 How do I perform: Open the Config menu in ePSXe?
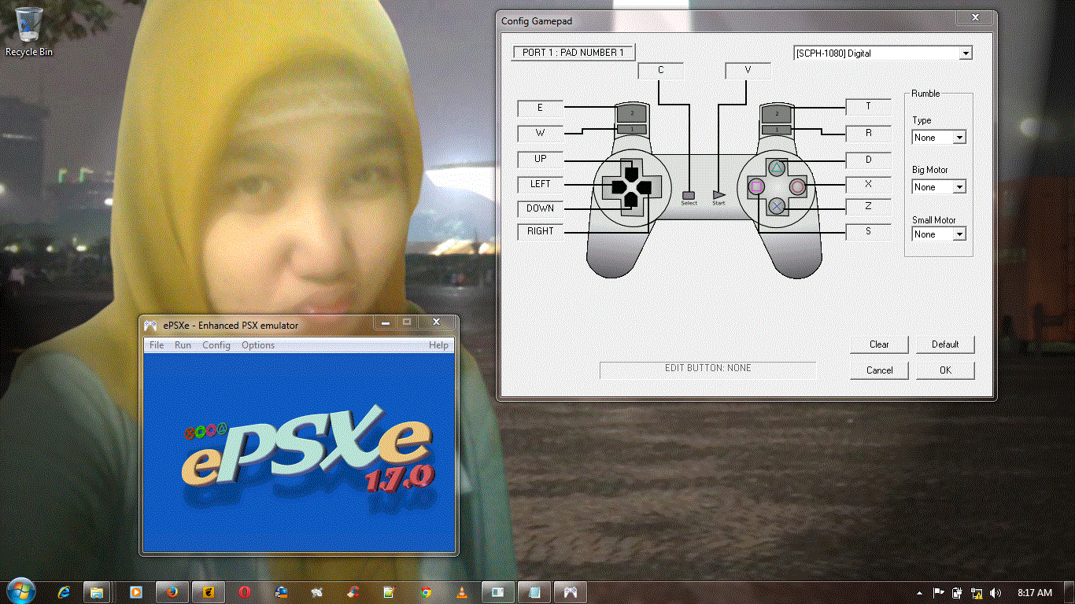pos(216,344)
